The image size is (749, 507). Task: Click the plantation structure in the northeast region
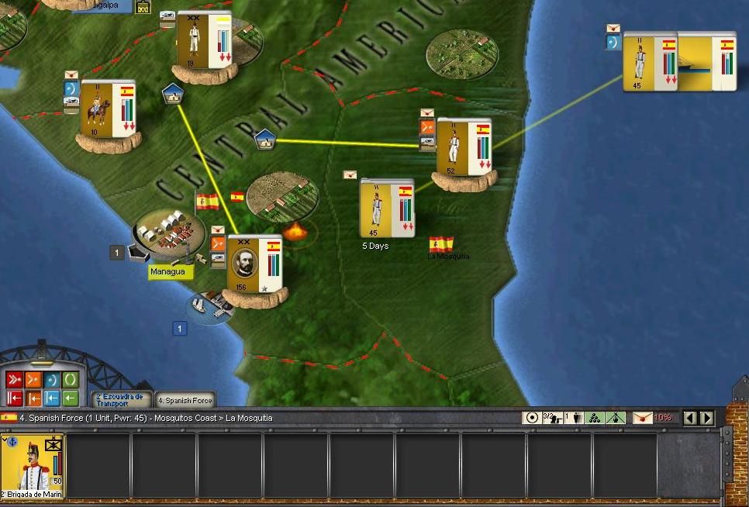click(462, 54)
